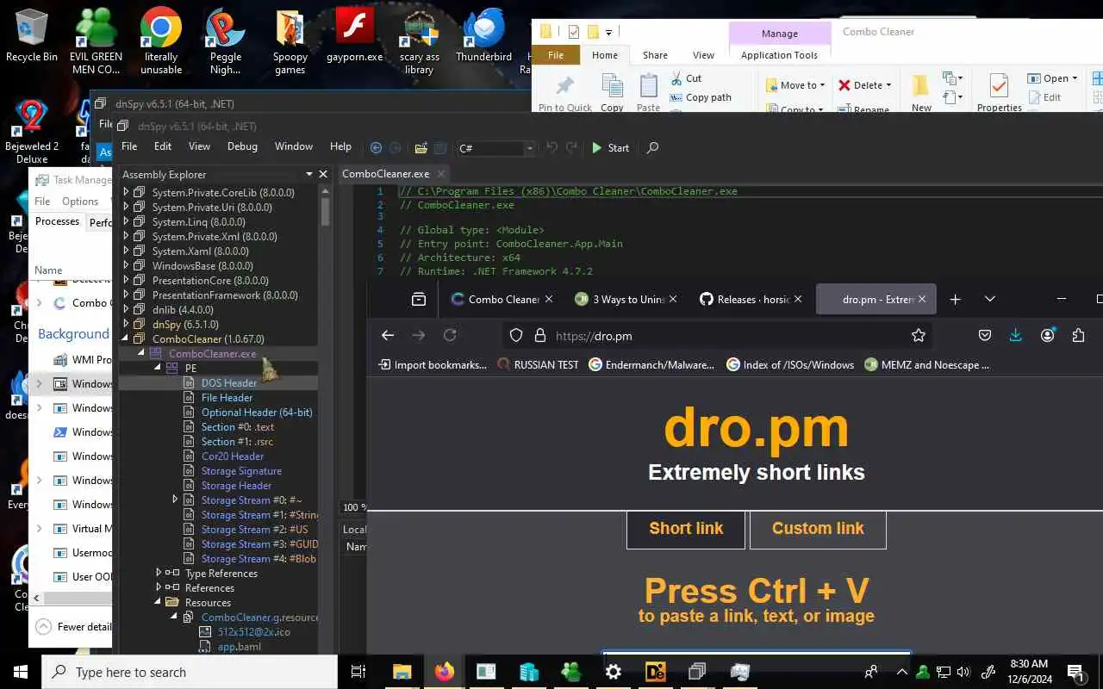Screen dimensions: 1103x689
Task: Reload the dro.pm page
Action: [x=450, y=336]
